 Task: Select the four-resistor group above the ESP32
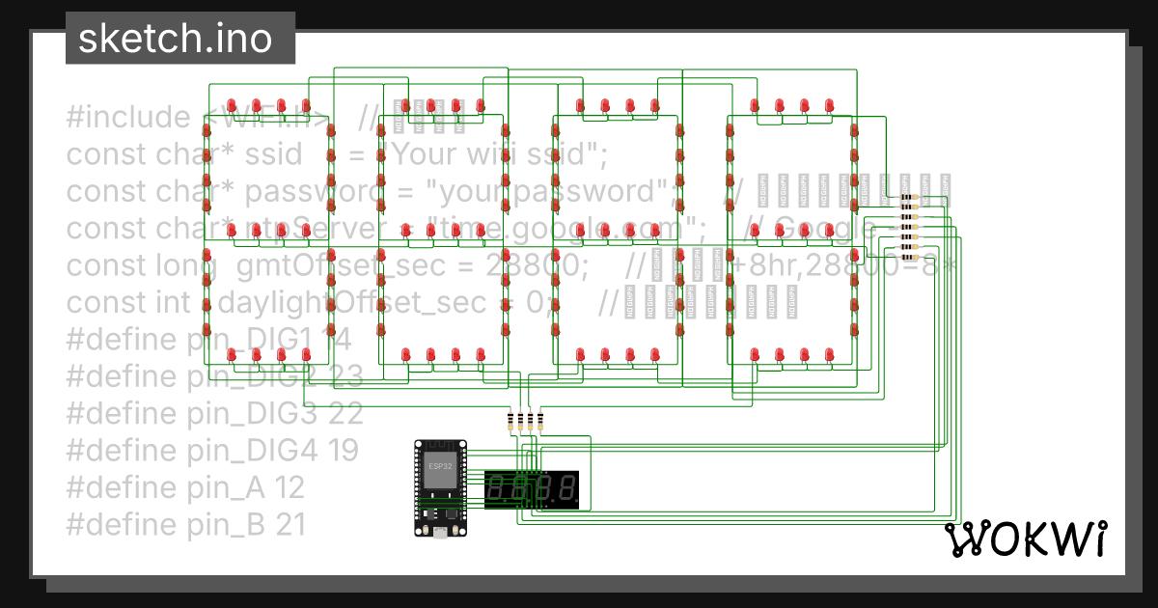[x=525, y=420]
